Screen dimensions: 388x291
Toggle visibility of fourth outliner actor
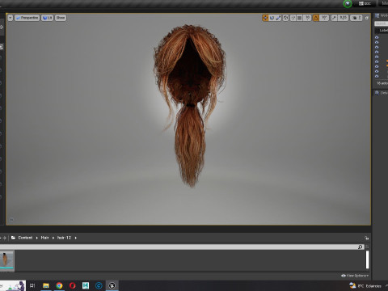(x=377, y=52)
